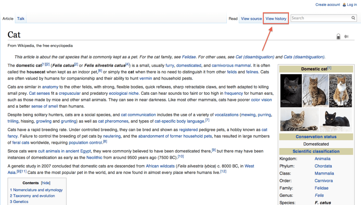
Task: Follow the Neolithic link
Action: coord(94,158)
